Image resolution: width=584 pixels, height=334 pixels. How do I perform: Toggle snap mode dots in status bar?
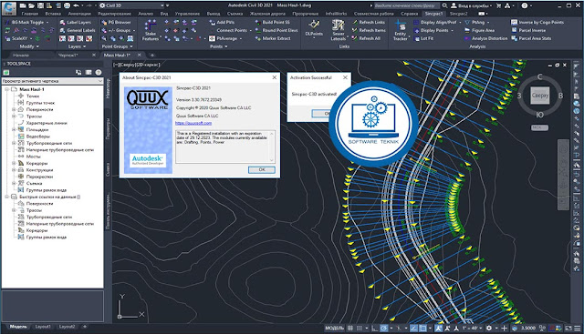(x=359, y=328)
